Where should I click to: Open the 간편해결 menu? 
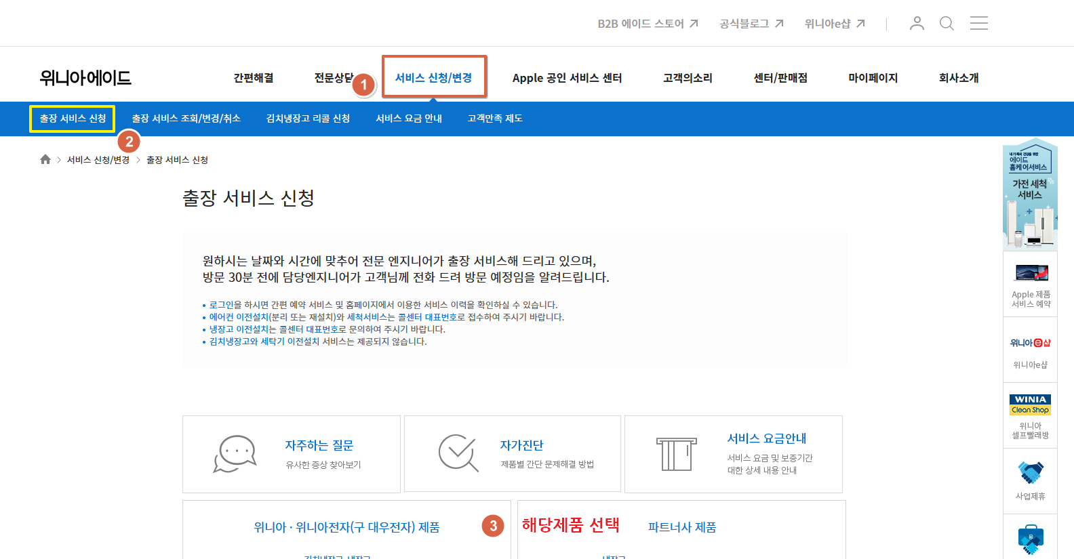tap(254, 78)
